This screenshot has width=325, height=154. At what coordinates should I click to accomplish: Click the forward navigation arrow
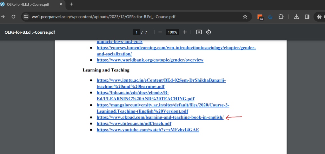click(x=3, y=17)
